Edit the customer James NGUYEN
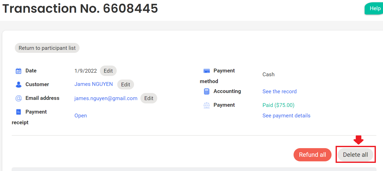The image size is (383, 171). coord(125,85)
